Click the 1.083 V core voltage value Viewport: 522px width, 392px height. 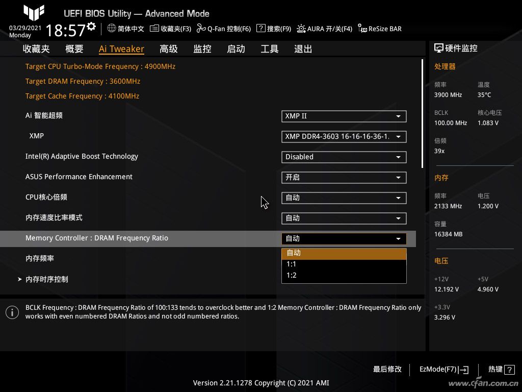point(488,123)
